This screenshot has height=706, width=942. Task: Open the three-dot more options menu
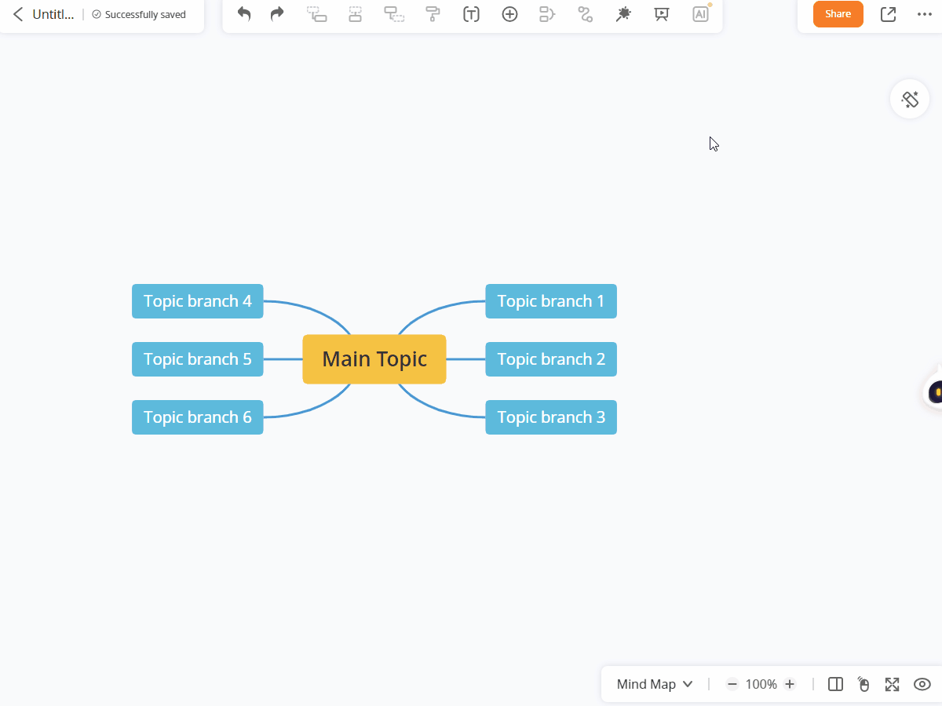tap(925, 14)
